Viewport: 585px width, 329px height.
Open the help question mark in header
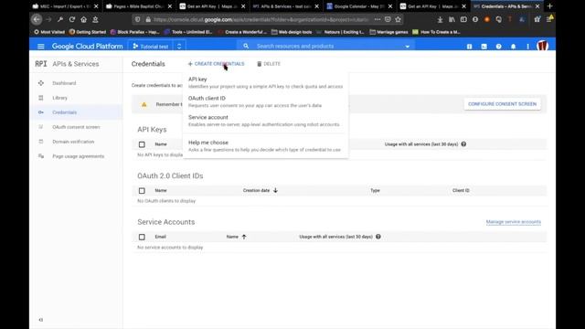click(498, 47)
